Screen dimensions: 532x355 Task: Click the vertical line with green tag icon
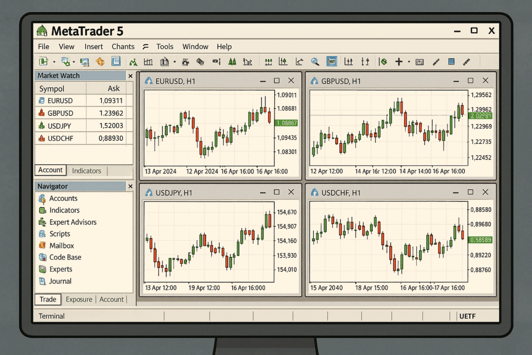pos(383,61)
